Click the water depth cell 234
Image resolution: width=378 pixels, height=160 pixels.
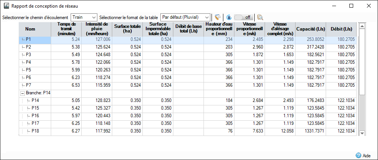219,39
